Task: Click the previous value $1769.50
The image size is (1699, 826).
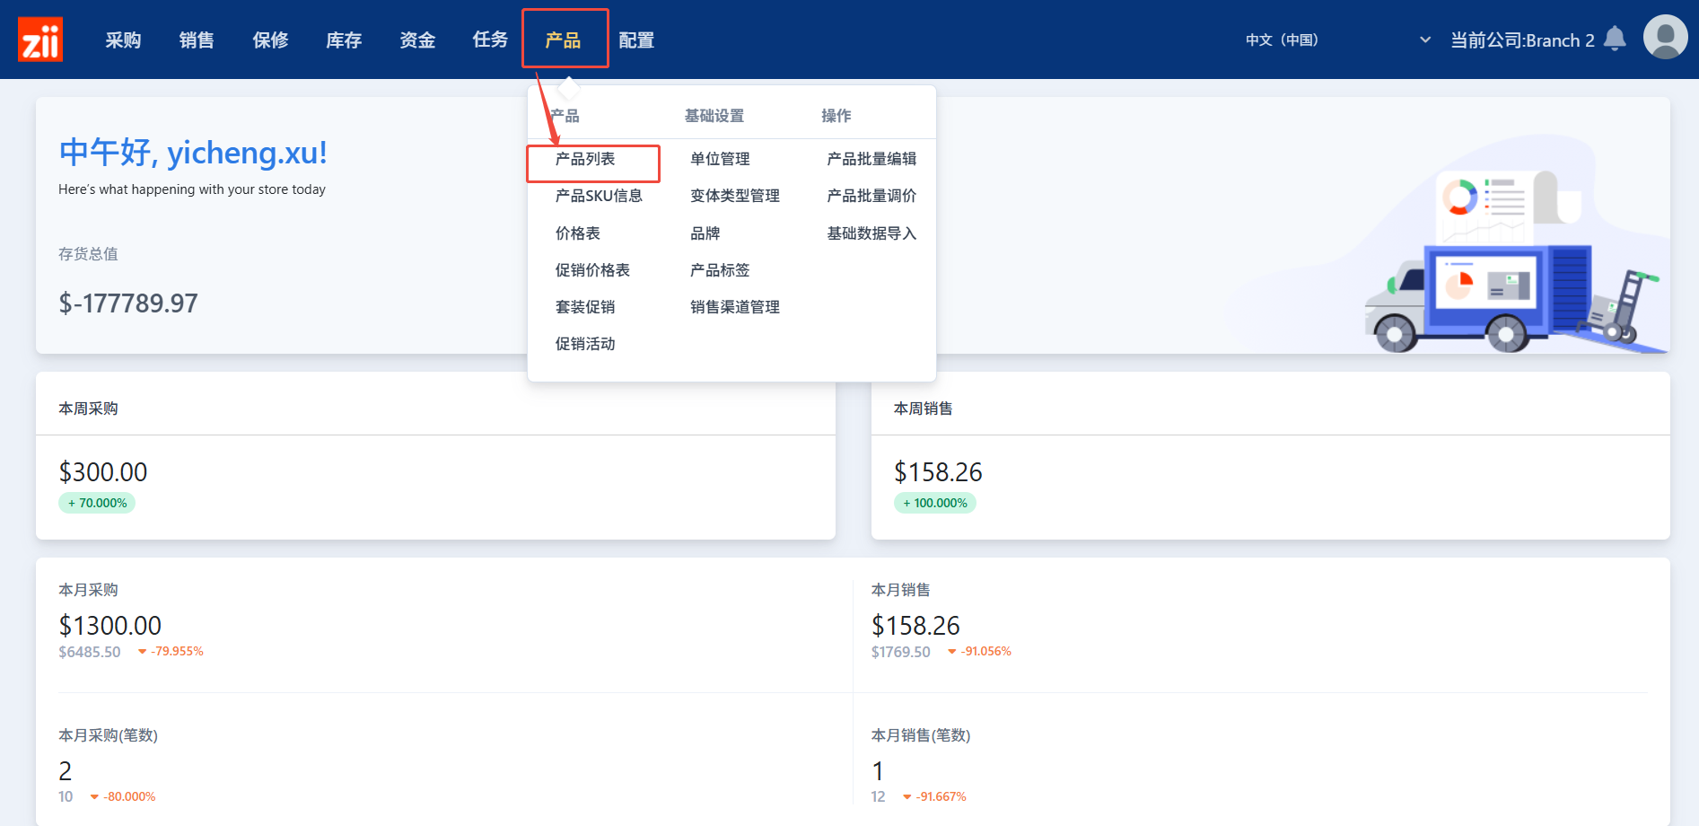Action: pyautogui.click(x=901, y=652)
